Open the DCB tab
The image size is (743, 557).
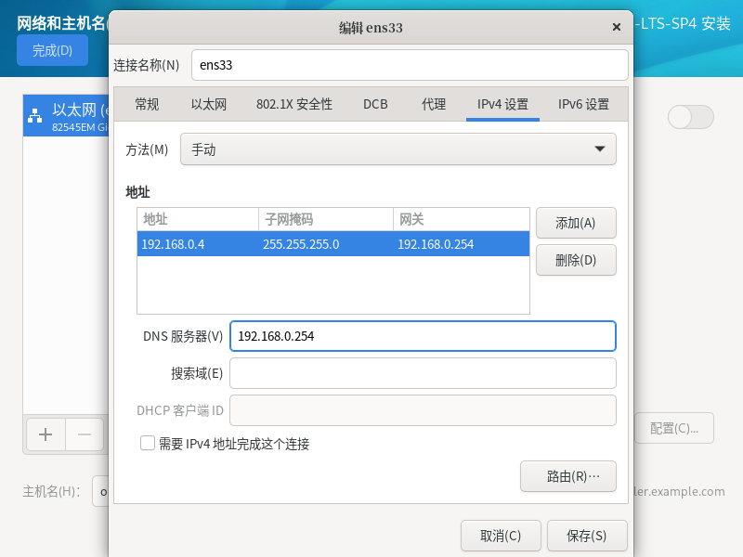pos(375,104)
